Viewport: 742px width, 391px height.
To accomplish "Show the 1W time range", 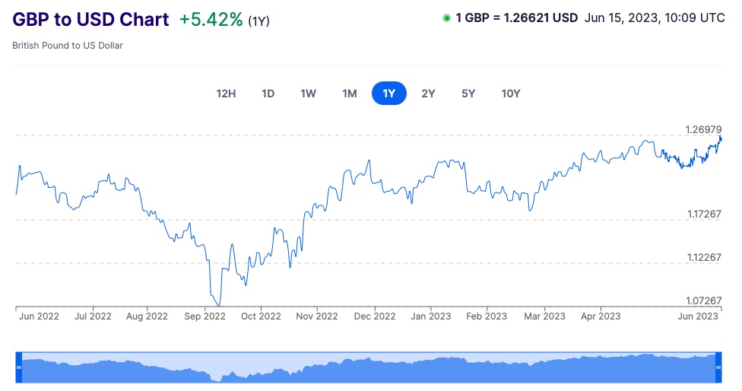I will pyautogui.click(x=308, y=94).
